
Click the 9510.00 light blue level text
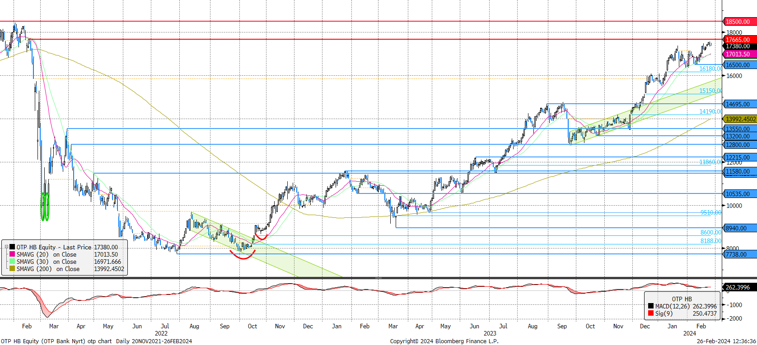pyautogui.click(x=711, y=212)
